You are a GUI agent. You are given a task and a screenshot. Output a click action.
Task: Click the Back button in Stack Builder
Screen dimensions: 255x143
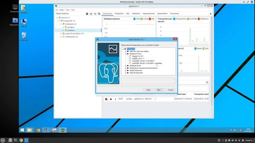(x=148, y=90)
